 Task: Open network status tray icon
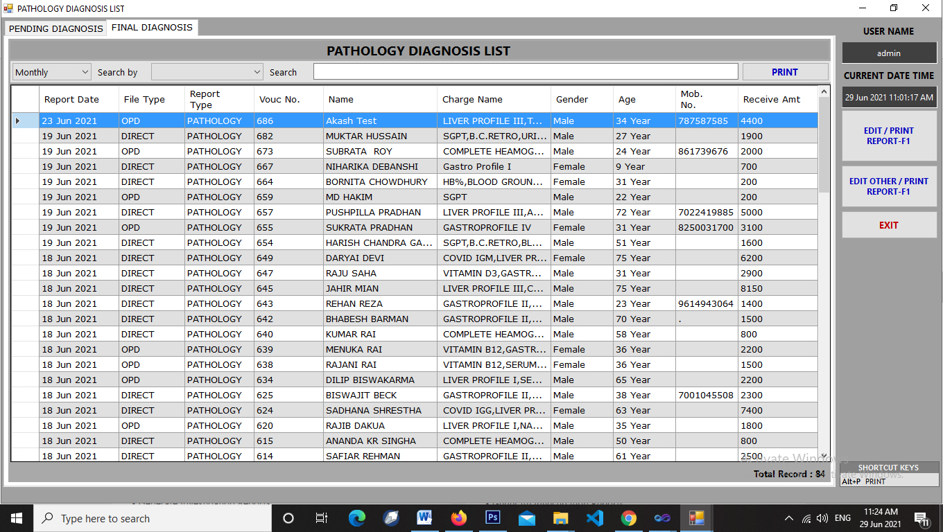coord(806,518)
